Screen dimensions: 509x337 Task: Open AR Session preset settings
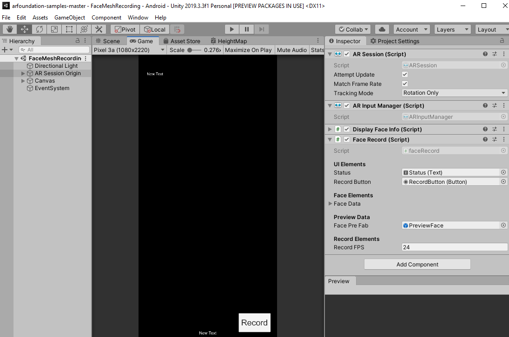[495, 54]
